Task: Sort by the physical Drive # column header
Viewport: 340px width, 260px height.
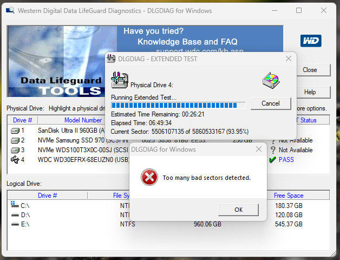Action: 23,120
